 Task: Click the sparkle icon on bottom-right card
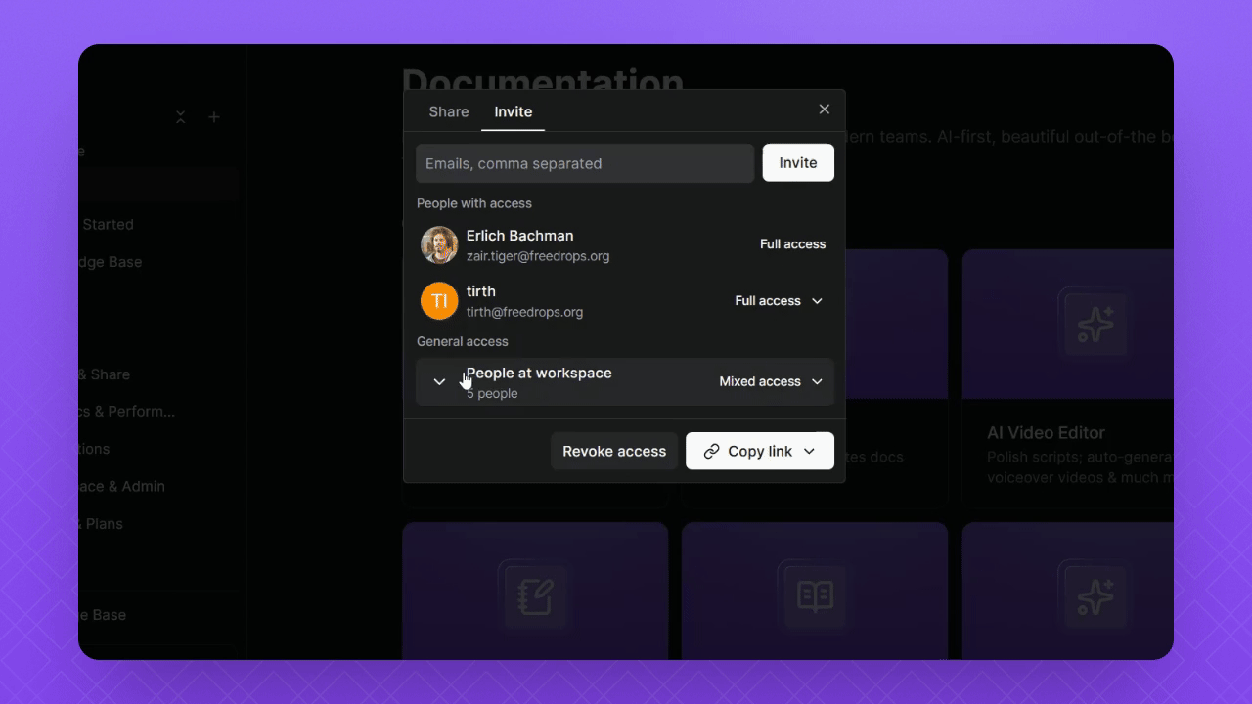(1095, 594)
